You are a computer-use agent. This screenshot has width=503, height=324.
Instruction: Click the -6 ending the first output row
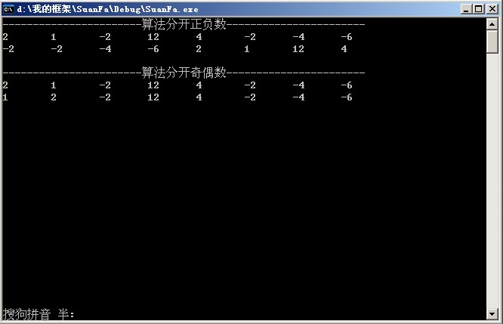347,37
